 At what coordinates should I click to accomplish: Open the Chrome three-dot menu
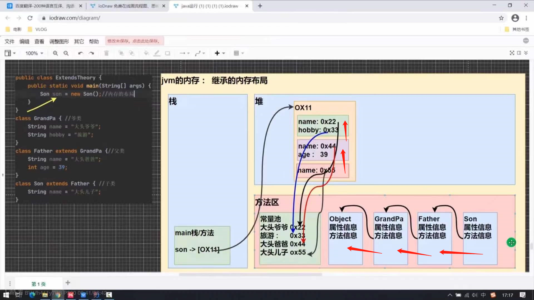point(526,18)
